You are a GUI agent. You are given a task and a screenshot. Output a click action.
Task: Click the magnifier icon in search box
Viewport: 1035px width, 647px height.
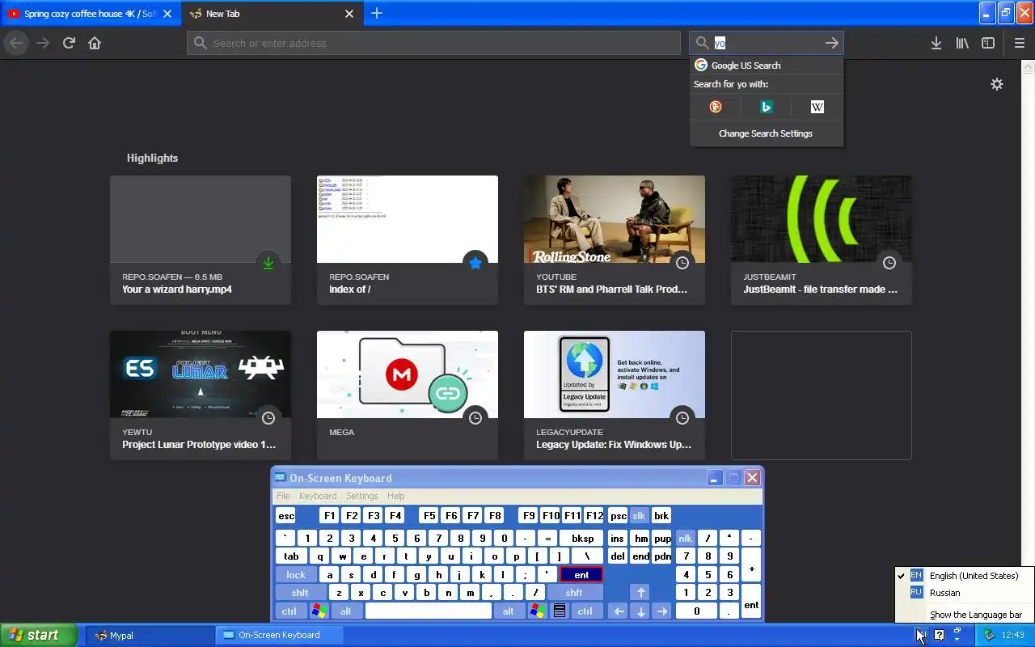[702, 43]
